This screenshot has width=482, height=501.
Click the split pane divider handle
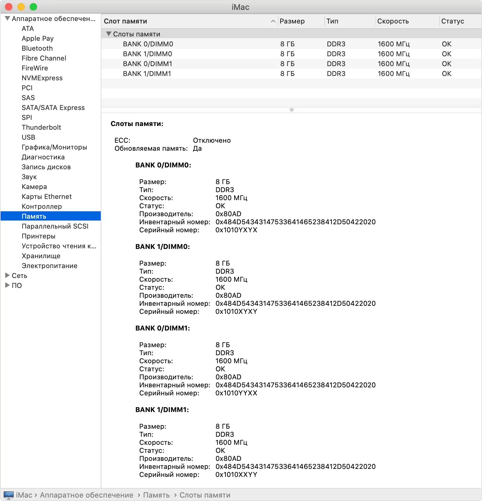tap(291, 110)
